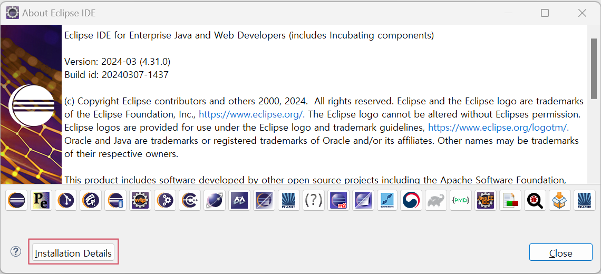Select the bug magnifying glass plugin icon
The height and width of the screenshot is (274, 601).
point(535,201)
